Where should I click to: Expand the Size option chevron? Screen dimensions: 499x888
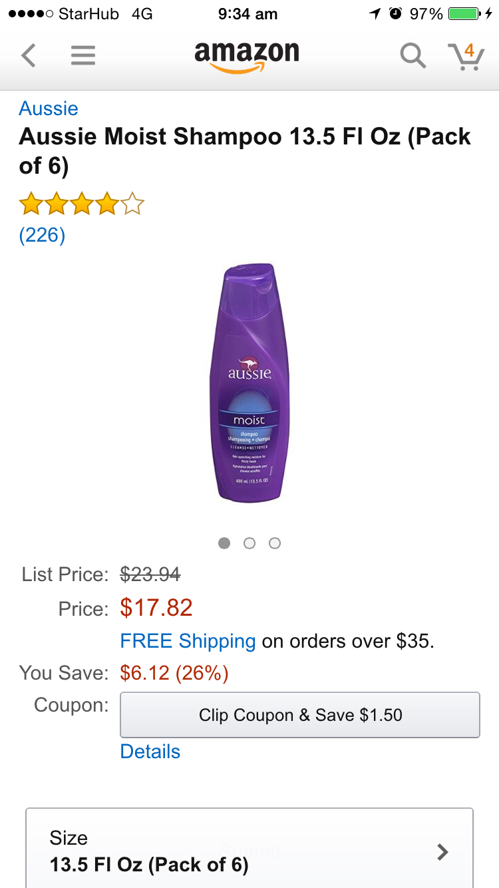tap(442, 852)
